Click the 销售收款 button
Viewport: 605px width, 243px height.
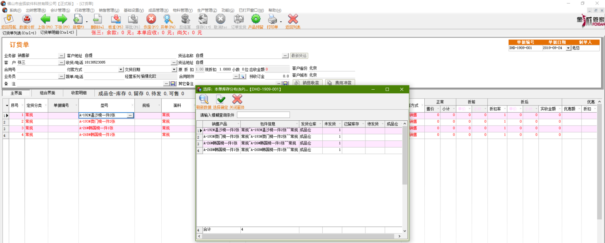[x=307, y=83]
